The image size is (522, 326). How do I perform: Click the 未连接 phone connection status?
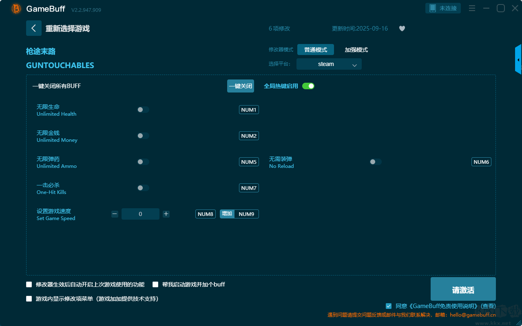[443, 8]
